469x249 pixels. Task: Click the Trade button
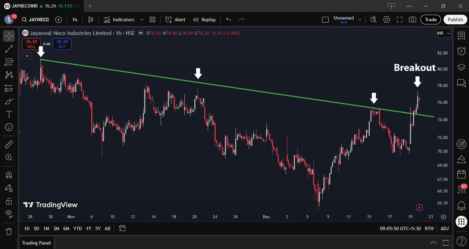click(431, 20)
